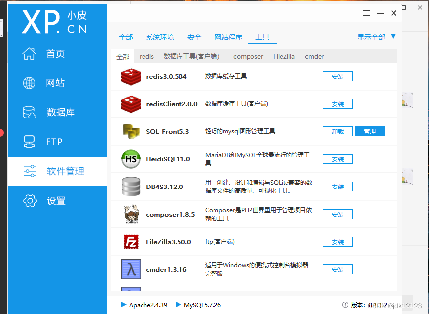This screenshot has width=429, height=314.
Task: Click the MySQL5.7.26 play triangle
Action: pyautogui.click(x=179, y=305)
